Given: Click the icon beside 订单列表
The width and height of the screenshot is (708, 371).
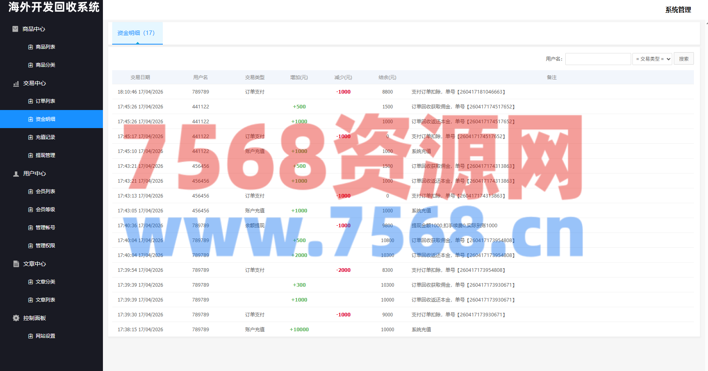Looking at the screenshot, I should coord(31,101).
